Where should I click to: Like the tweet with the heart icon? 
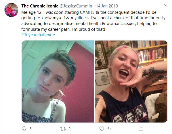coord(102,129)
